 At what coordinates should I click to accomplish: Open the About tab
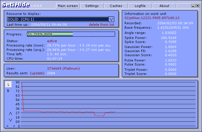pyautogui.click(x=164, y=6)
